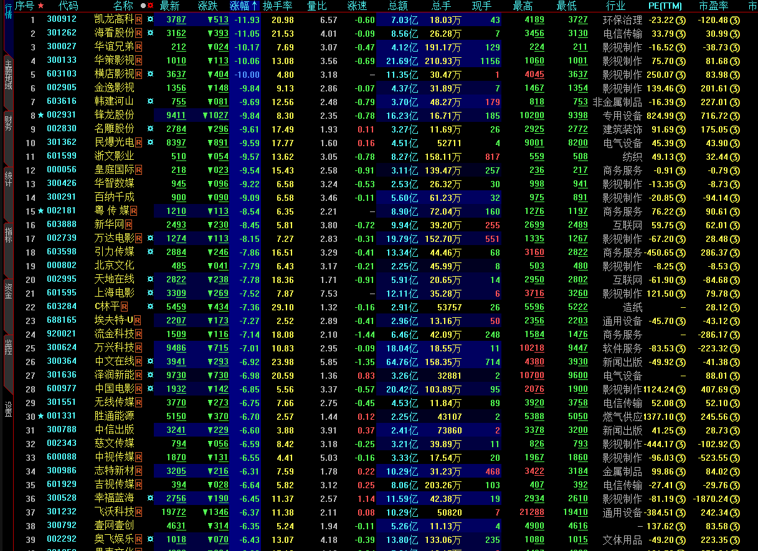Click the red marker icon in 名称 header
This screenshot has height=551, width=758.
tap(150, 6)
